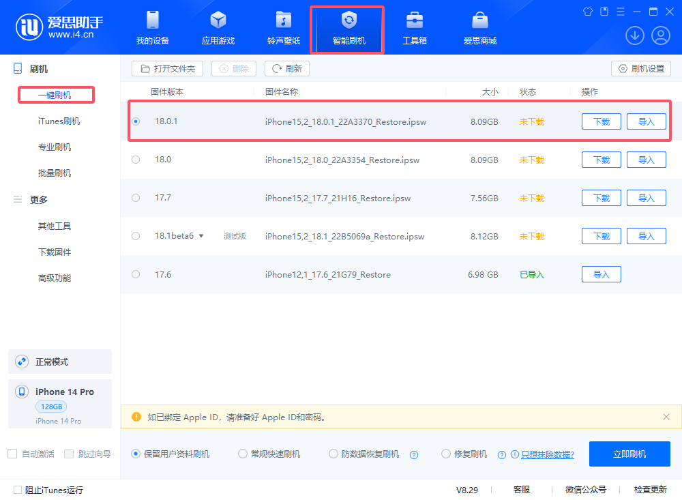Viewport: 682px width, 500px height.
Task: Open 我的设备 device tab
Action: [153, 28]
